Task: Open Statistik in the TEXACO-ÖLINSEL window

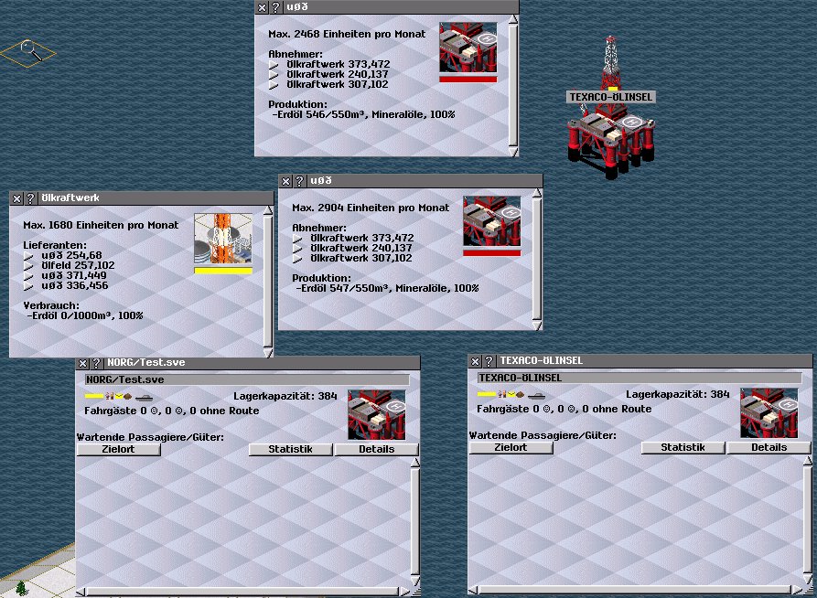Action: point(683,448)
